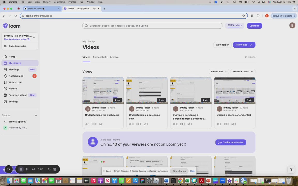Image resolution: width=298 pixels, height=186 pixels.
Task: Click the Hide link in sharing bar
Action: click(192, 171)
